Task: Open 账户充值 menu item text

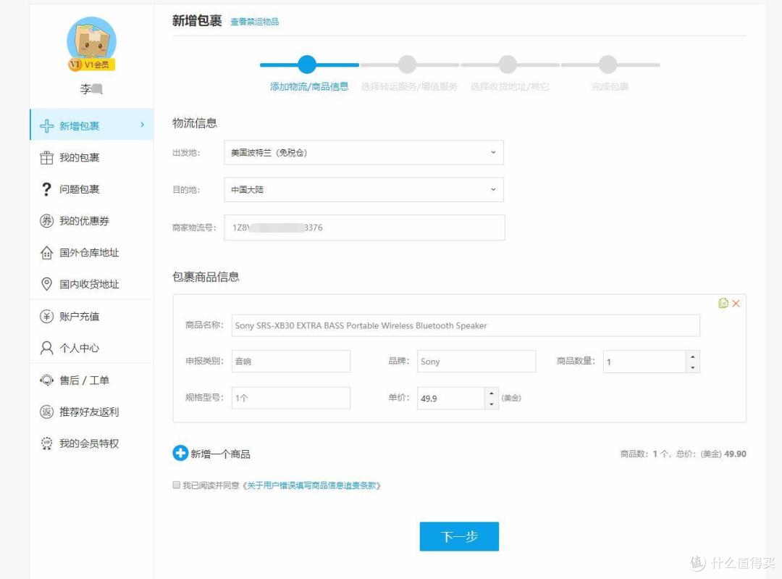Action: [x=80, y=317]
